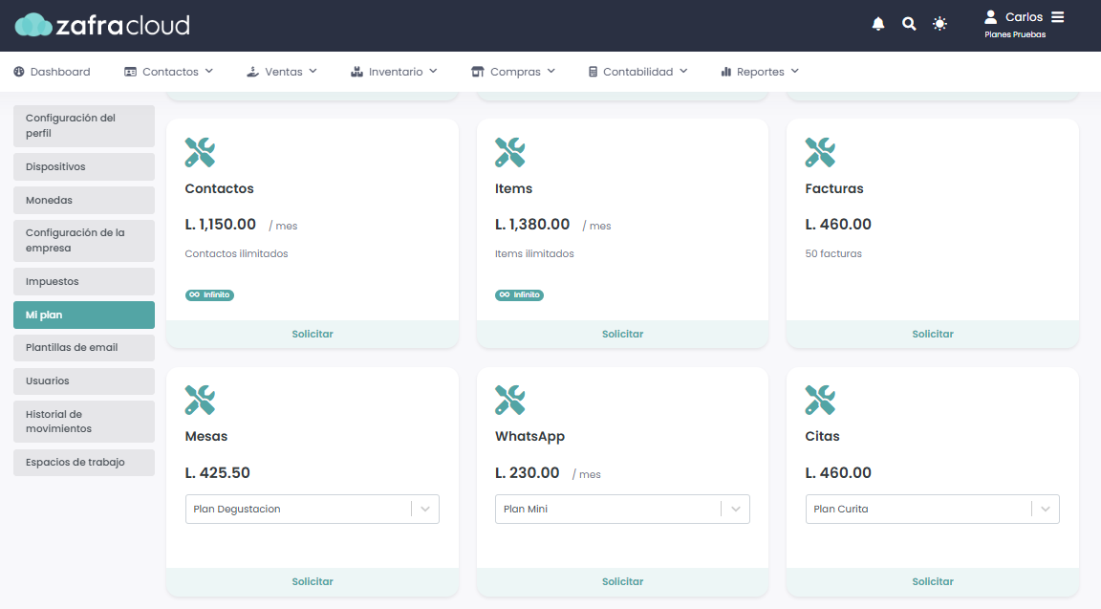Expand the Ventas menu chevron
The image size is (1101, 609).
(313, 71)
